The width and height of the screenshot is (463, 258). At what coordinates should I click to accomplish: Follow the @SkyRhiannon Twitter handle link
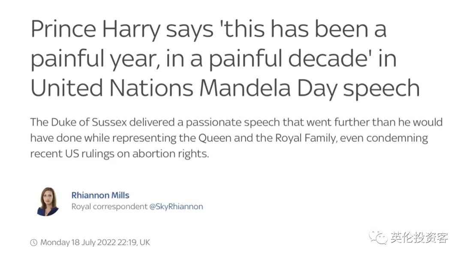tap(176, 206)
